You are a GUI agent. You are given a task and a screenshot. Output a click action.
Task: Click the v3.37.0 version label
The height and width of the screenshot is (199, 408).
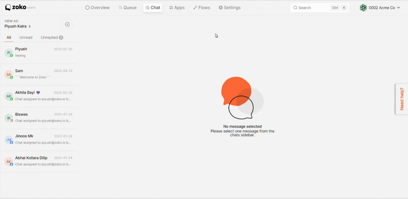31,8
